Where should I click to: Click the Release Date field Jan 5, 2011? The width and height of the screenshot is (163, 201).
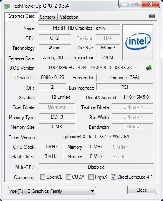point(54,58)
